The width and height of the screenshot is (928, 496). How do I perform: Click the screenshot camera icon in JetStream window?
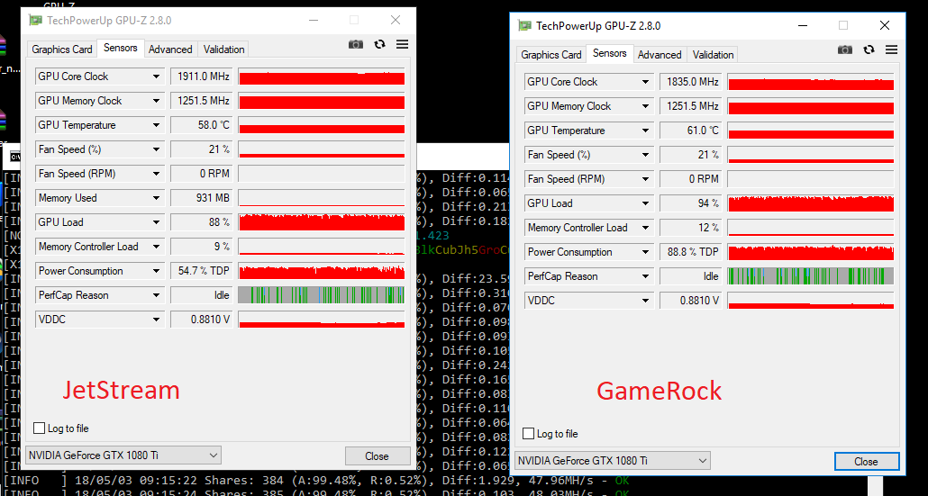point(356,44)
